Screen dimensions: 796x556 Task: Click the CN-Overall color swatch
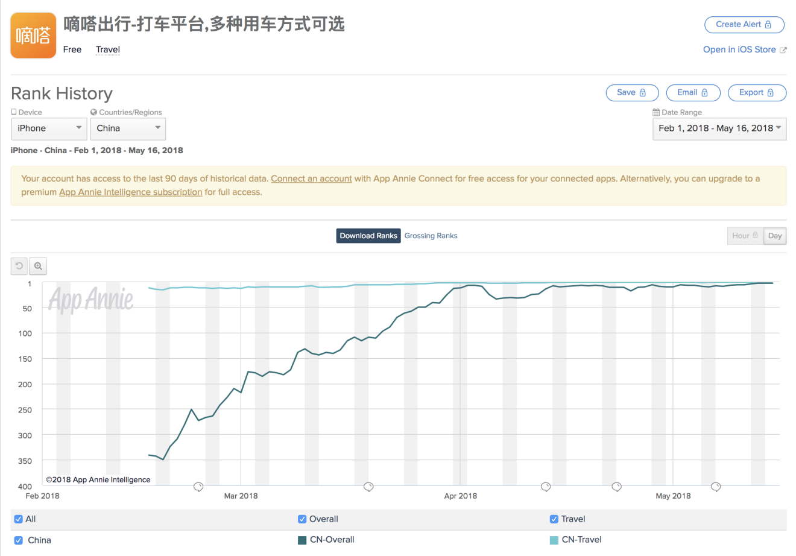pos(302,540)
